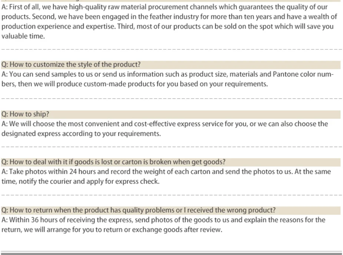This screenshot has height=255, width=343.
Task: Click the answer starting "Within 36 hours"
Action: pos(163,224)
